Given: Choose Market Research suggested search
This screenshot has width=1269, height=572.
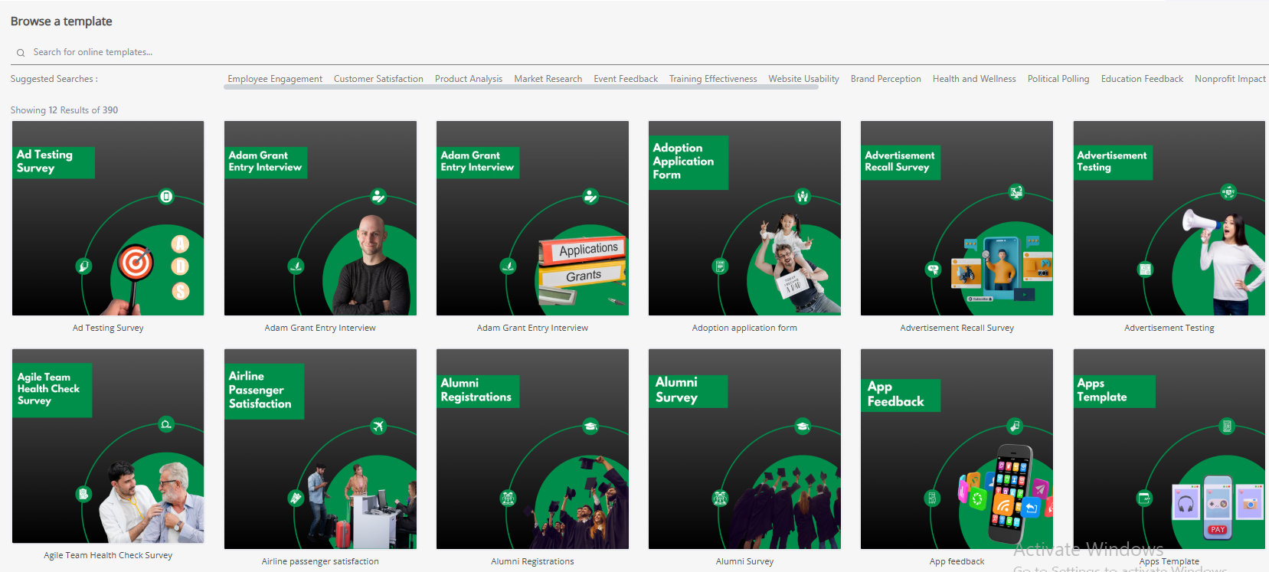Looking at the screenshot, I should [548, 79].
